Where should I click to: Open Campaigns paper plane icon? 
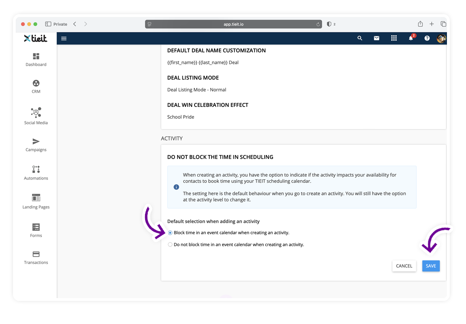click(x=36, y=141)
